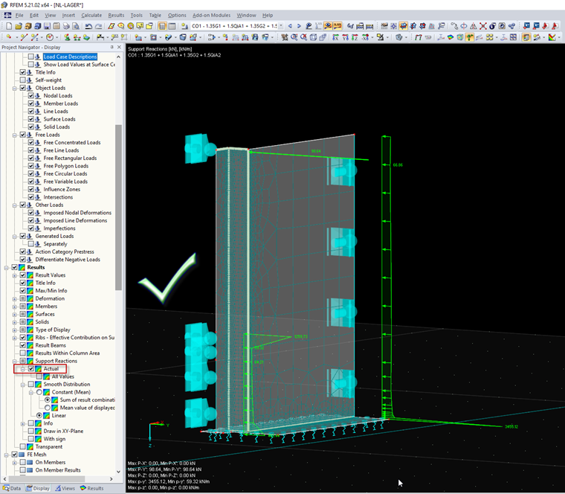Click the navigator scroll down arrow
Image resolution: width=565 pixels, height=494 pixels.
[118, 472]
